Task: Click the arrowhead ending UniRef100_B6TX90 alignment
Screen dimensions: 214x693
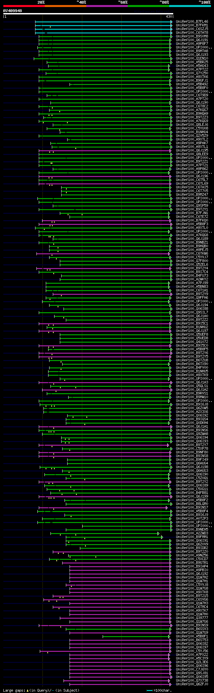Action: [x=169, y=364]
